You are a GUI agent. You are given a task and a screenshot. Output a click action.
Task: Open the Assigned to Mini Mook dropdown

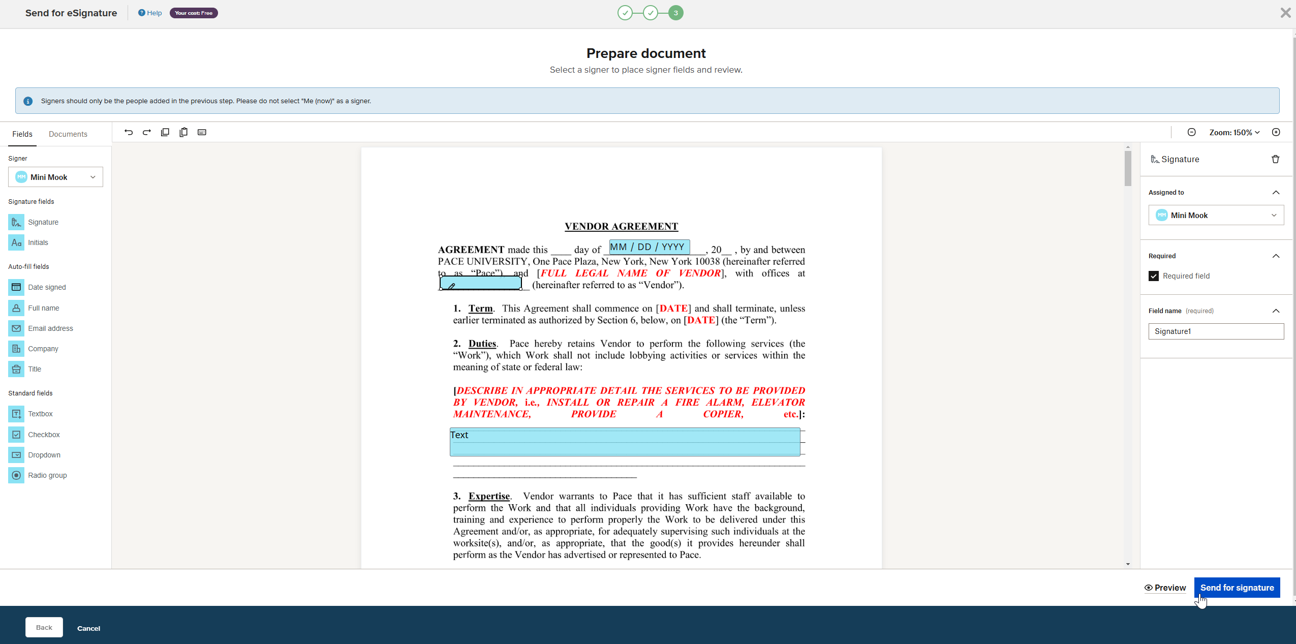1216,215
